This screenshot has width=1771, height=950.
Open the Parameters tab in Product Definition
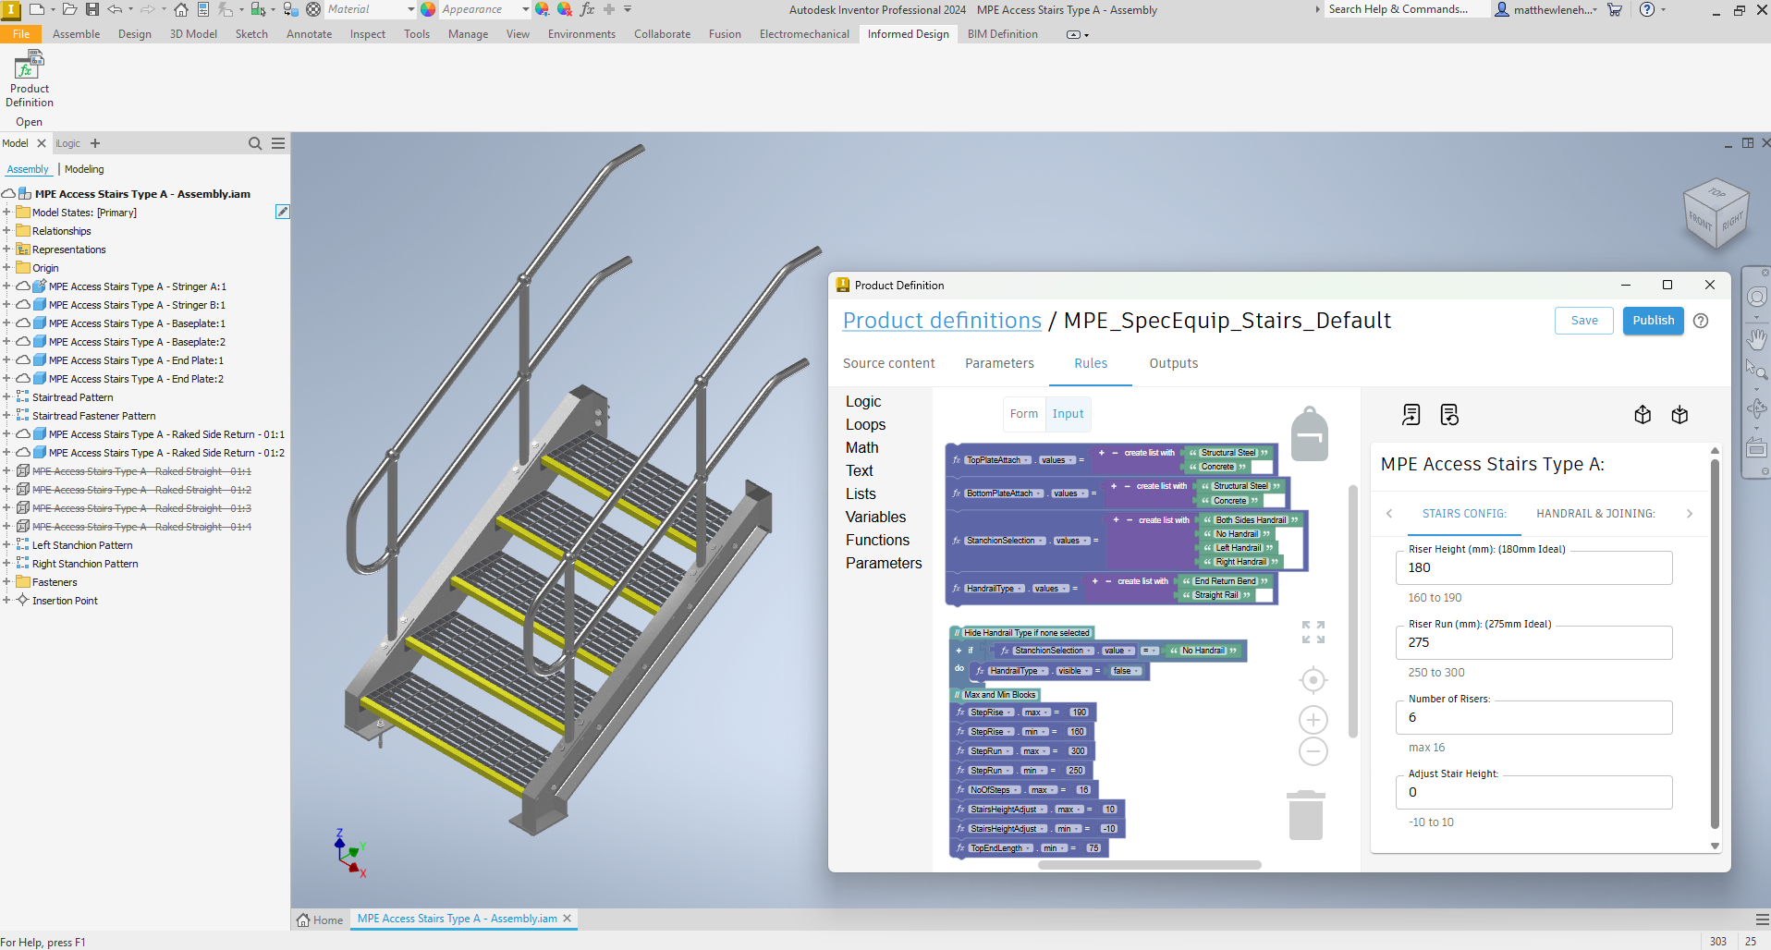click(999, 363)
